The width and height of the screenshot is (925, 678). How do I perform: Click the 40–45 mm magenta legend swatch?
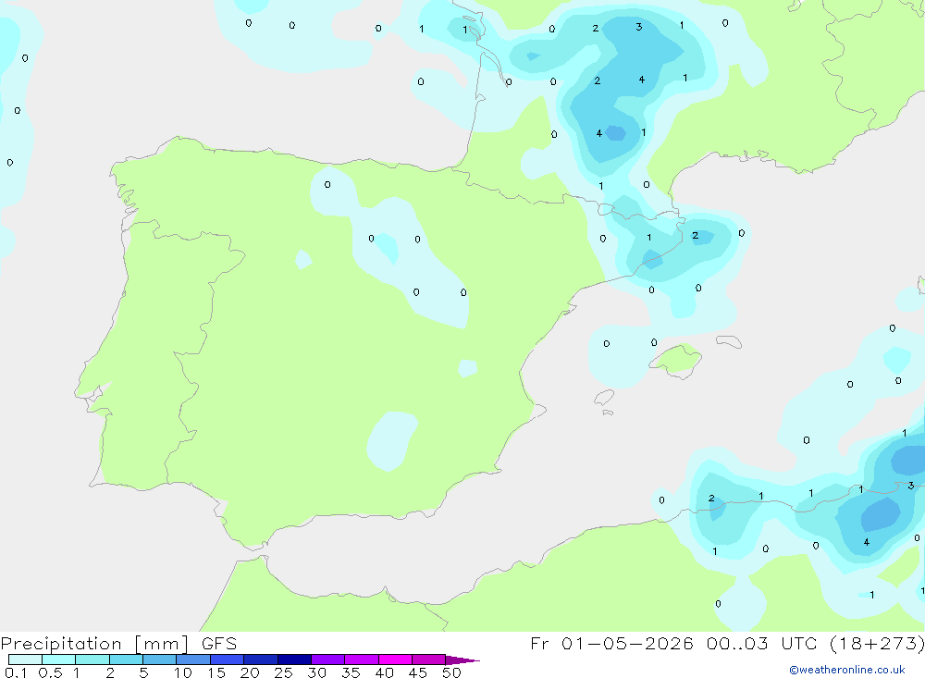click(395, 660)
